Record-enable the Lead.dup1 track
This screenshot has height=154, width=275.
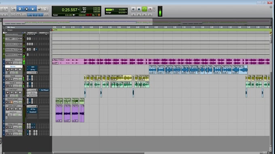pyautogui.click(x=8, y=92)
